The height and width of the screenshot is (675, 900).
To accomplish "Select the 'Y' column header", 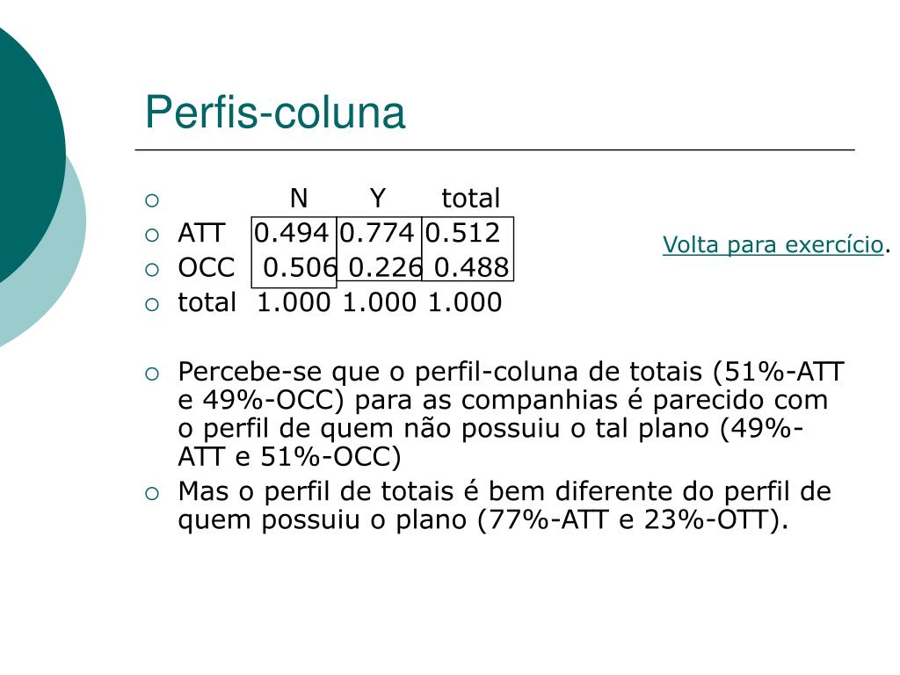I will click(x=377, y=199).
